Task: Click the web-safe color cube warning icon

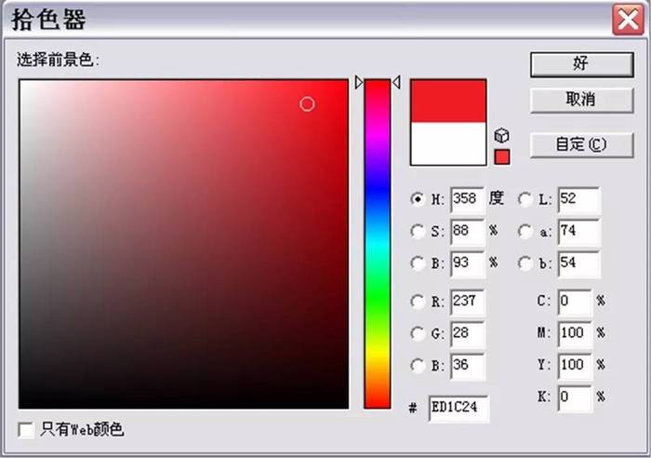Action: 501,136
